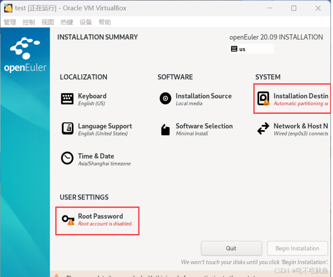Open the 帮助 menu
Viewport: 333px width, 277px height.
click(105, 22)
